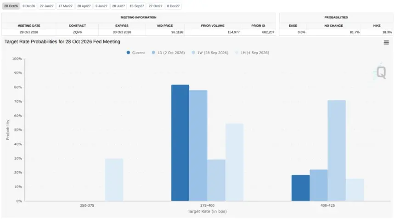This screenshot has width=395, height=219.
Task: Click the 96.1188 mid price value
Action: tap(177, 32)
